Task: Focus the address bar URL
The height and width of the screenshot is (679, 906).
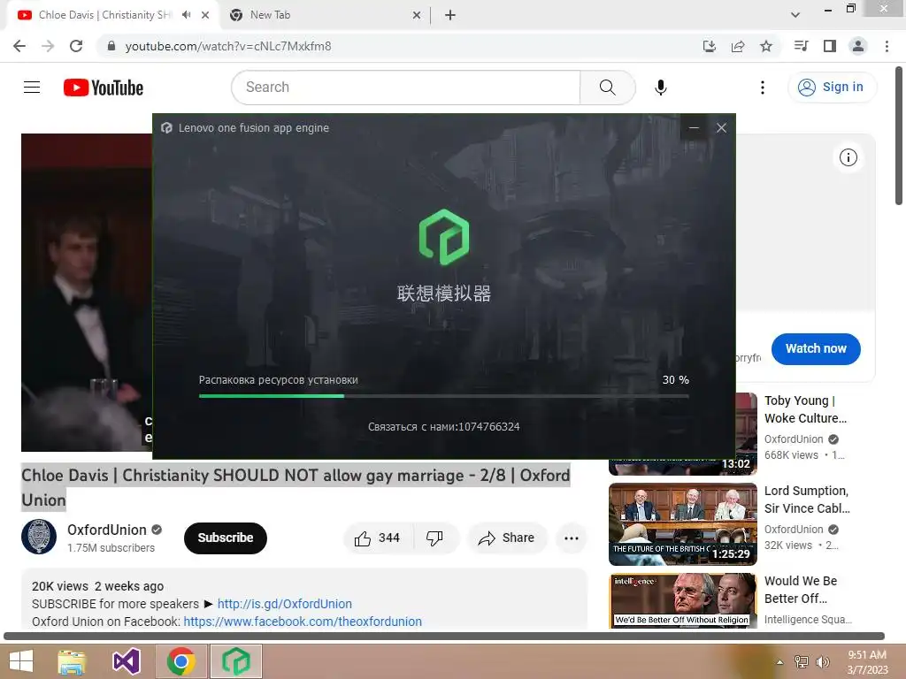Action: [228, 46]
